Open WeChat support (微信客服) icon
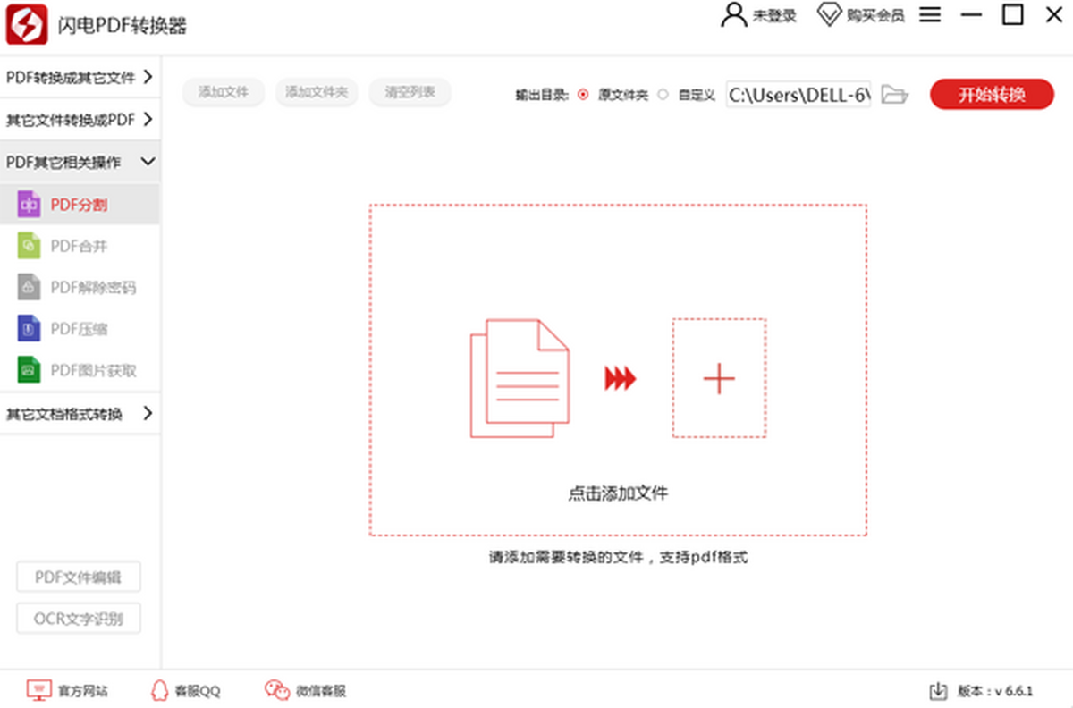Viewport: 1073px width, 708px height. (276, 690)
